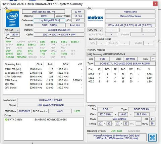Click the Prod. Unit field
Screen dimensions: 161x144
[x=75, y=25]
